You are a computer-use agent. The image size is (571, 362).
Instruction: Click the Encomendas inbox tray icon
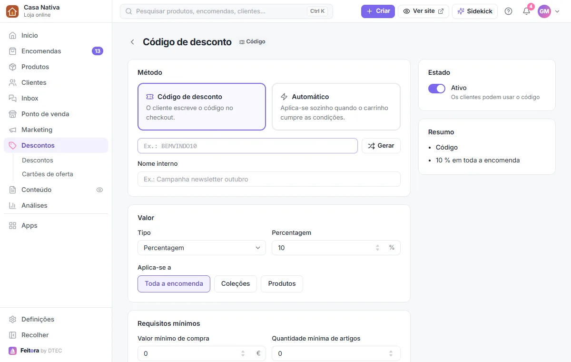[13, 51]
